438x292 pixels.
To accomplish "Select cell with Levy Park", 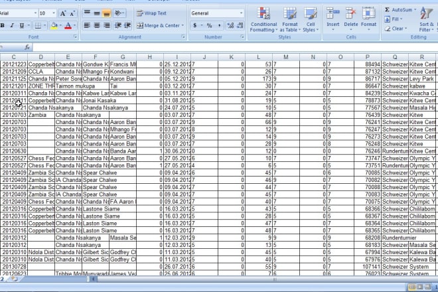I will [x=423, y=79].
